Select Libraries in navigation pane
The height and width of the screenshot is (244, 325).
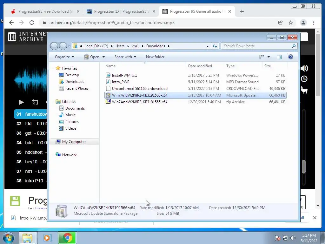point(69,101)
